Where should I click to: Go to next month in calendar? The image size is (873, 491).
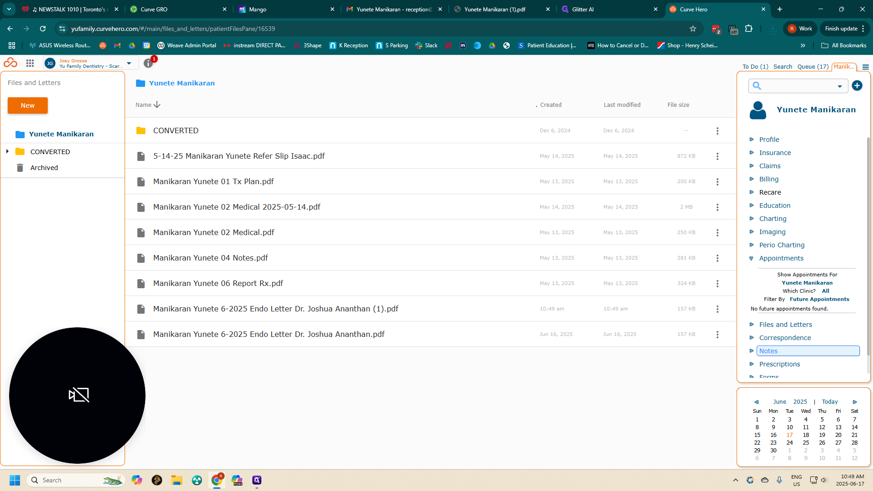(855, 402)
